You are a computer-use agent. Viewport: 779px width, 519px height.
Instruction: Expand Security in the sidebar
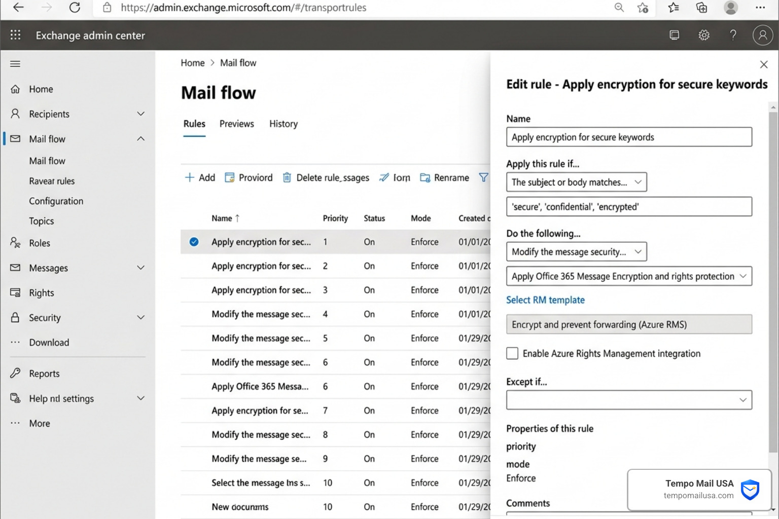point(140,317)
